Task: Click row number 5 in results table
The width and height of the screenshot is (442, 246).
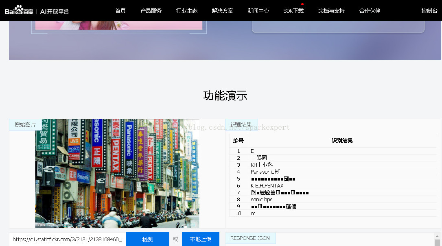Action: coord(239,179)
